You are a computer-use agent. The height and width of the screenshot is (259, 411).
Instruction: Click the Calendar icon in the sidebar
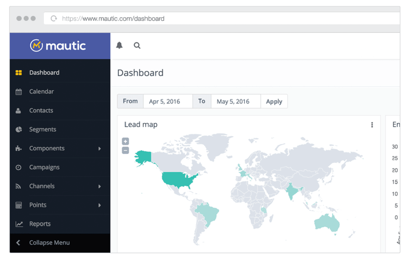coord(19,92)
